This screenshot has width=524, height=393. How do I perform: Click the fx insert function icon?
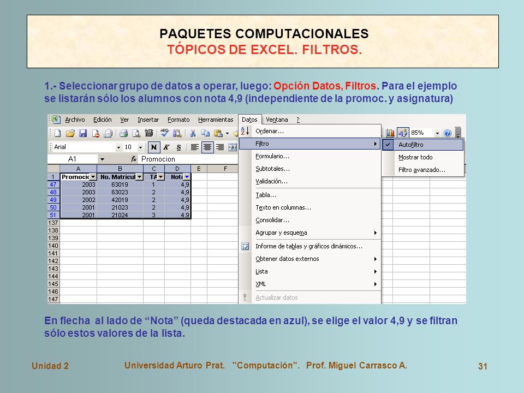point(134,159)
